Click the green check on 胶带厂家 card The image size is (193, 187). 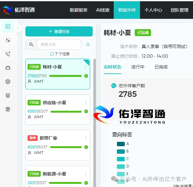(x=86, y=147)
